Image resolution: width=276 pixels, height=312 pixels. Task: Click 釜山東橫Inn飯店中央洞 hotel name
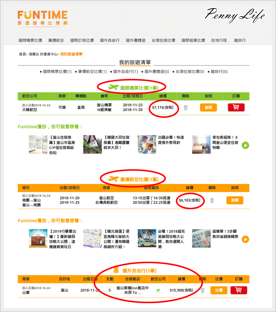[x=132, y=290]
